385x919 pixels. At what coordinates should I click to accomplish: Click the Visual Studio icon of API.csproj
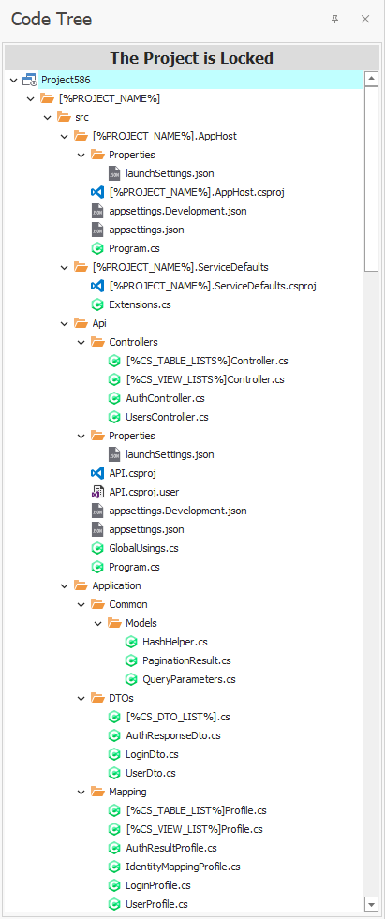pos(97,473)
